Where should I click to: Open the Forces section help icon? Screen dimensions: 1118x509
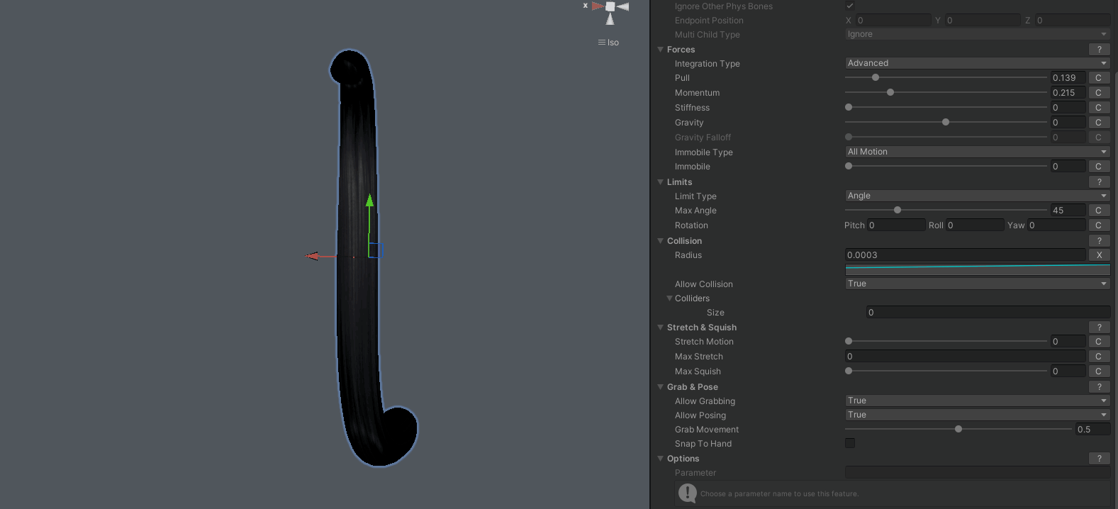coord(1099,50)
